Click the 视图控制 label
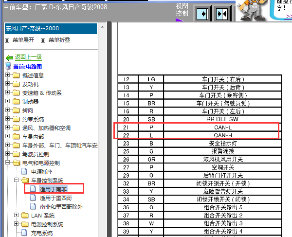Viewport: 292px width, 237px height. (182, 10)
